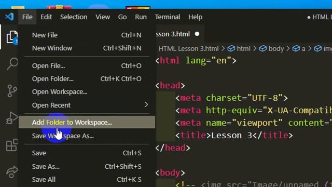Viewport: 332px width, 187px height.
Task: Open the Help menu
Action: (195, 17)
